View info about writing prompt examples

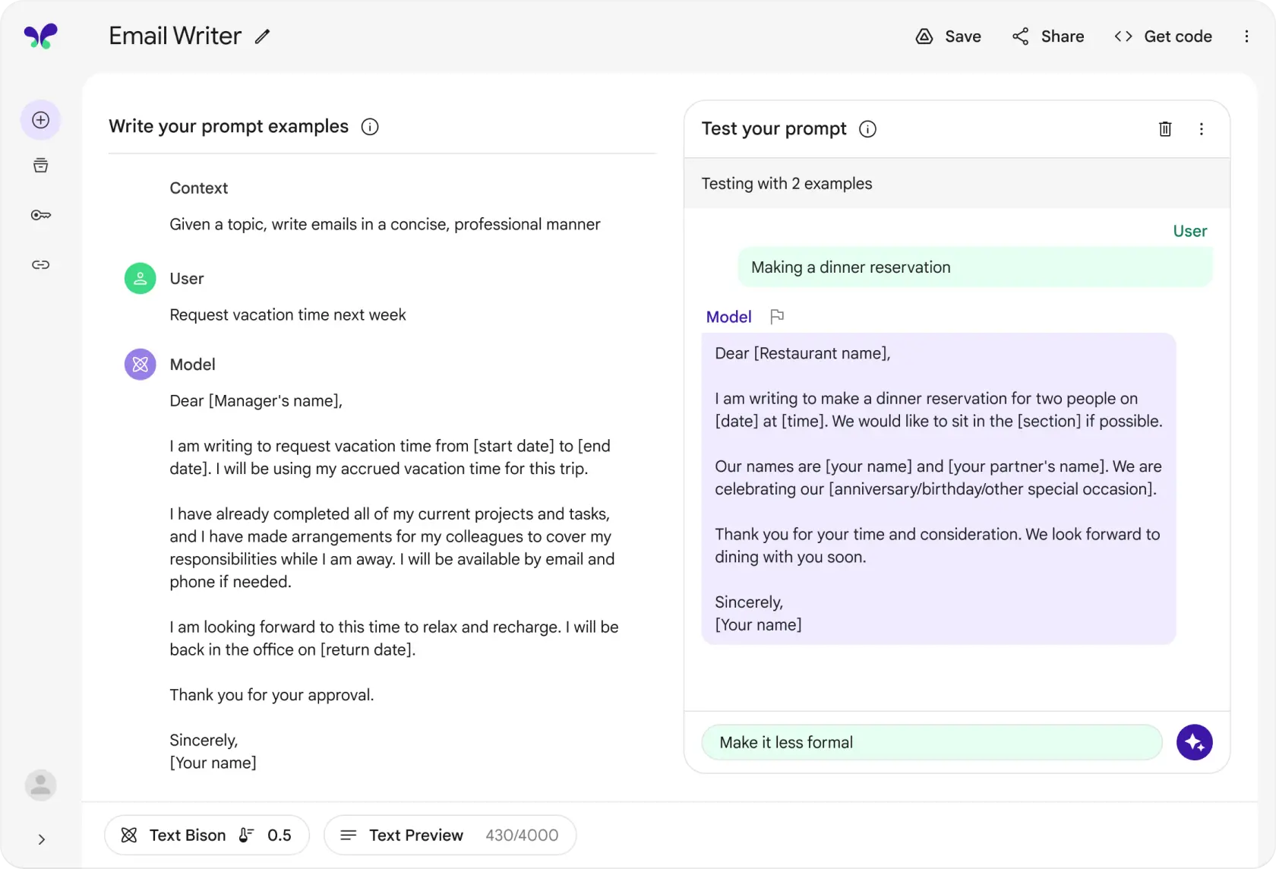(x=370, y=127)
